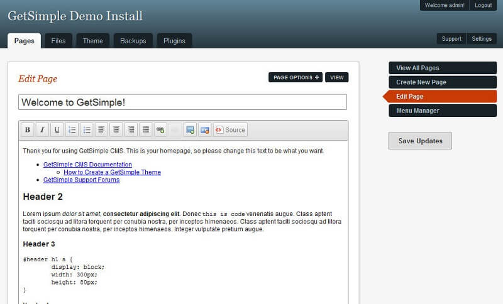Click the Header 2 heading in editor
The image size is (503, 304).
point(43,197)
